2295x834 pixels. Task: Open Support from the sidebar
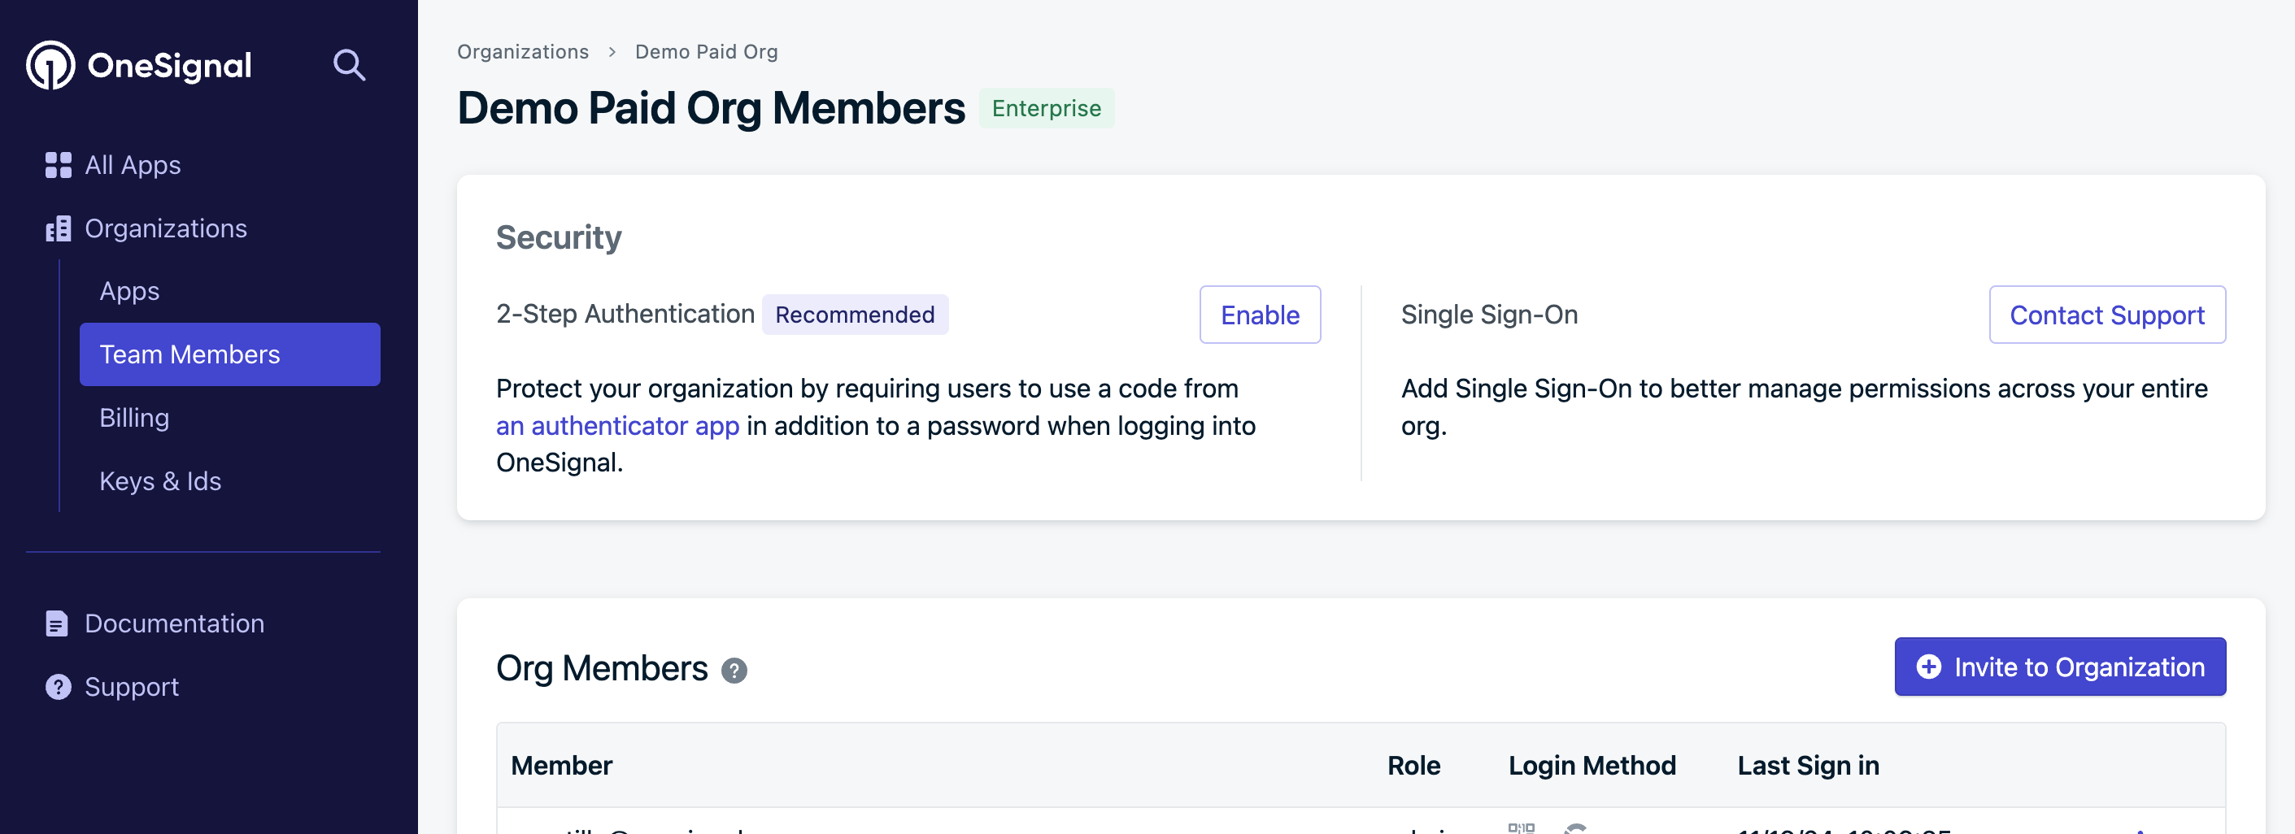(132, 687)
